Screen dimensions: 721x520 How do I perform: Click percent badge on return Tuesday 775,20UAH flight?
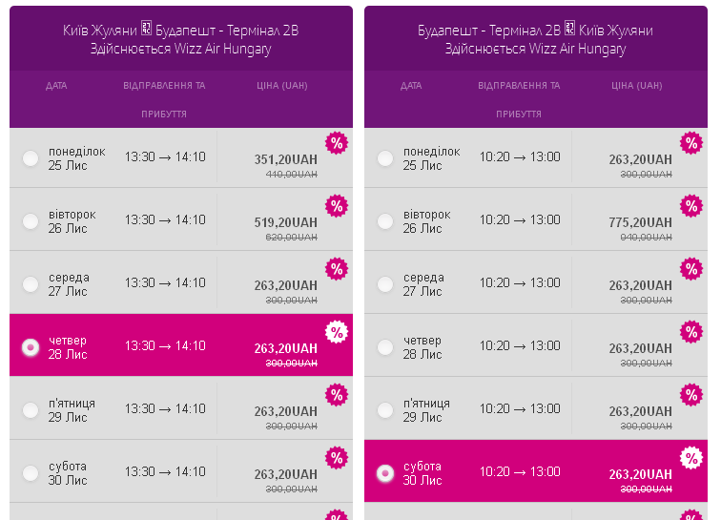point(690,206)
